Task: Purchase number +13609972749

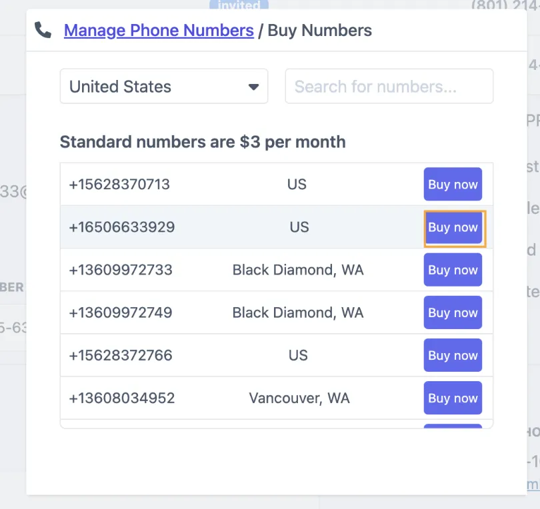Action: (453, 312)
